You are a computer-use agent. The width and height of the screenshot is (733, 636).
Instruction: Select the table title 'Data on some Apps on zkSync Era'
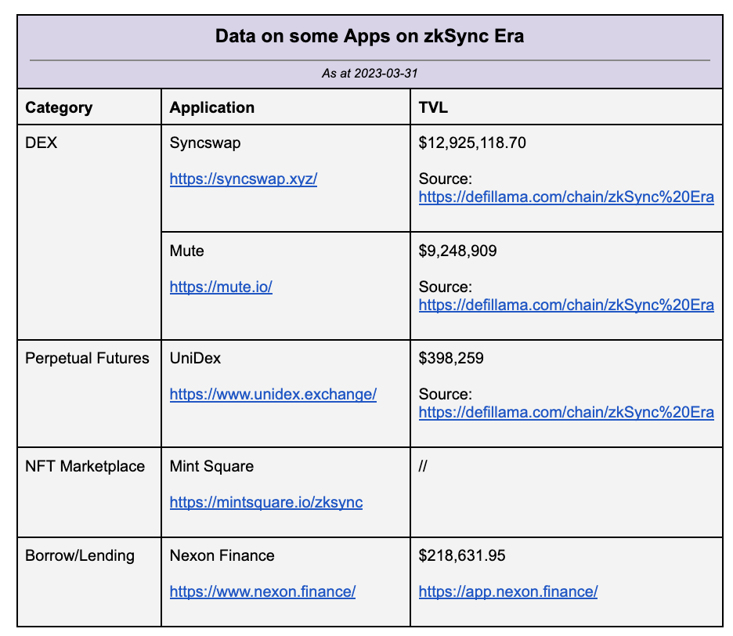coord(370,37)
